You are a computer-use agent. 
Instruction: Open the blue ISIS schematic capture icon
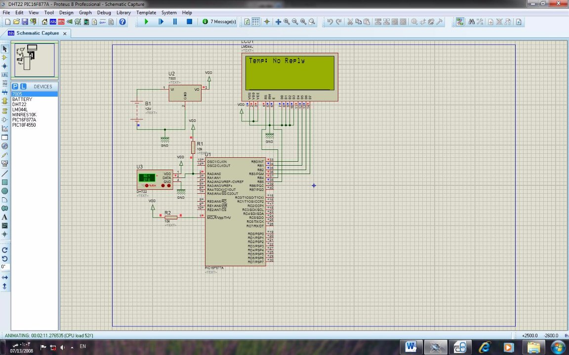[53, 22]
